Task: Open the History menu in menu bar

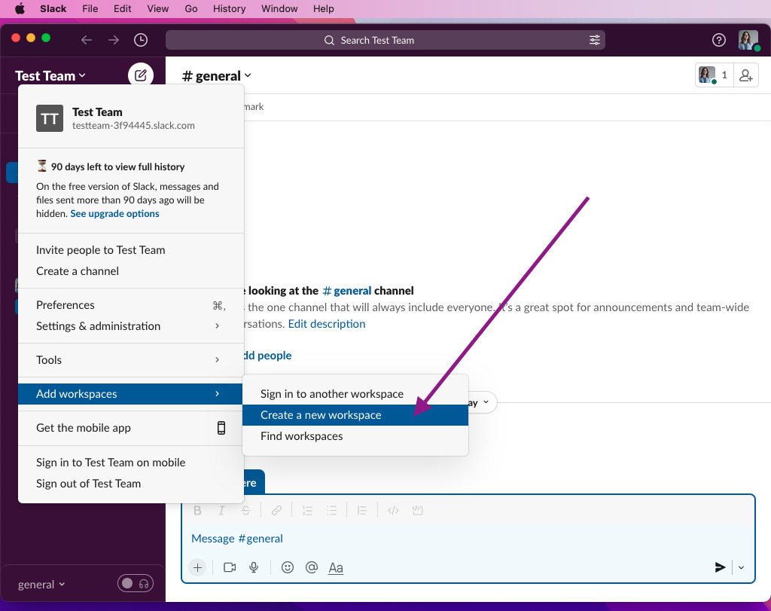Action: coord(229,9)
